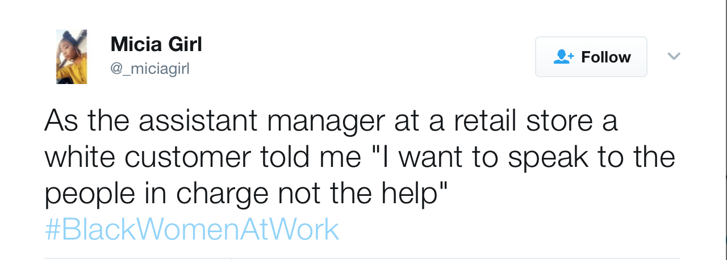Click the person-plus icon in Follow button
This screenshot has width=727, height=260.
click(564, 57)
